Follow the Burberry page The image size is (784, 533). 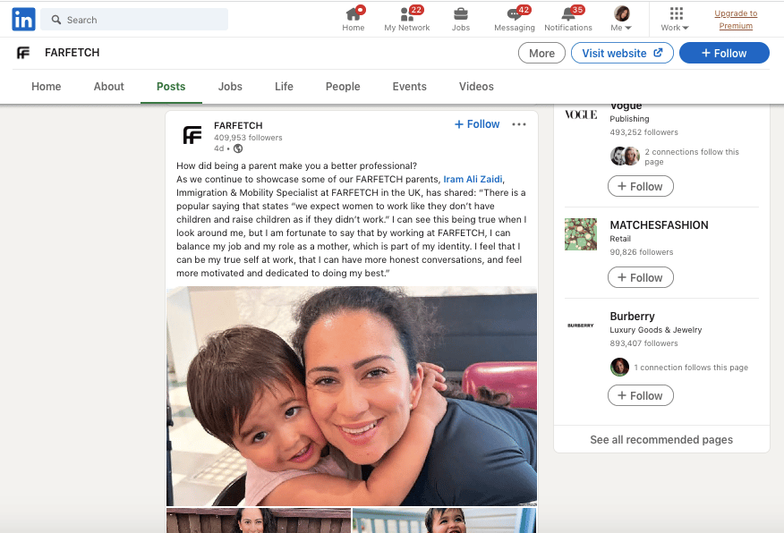click(x=641, y=395)
